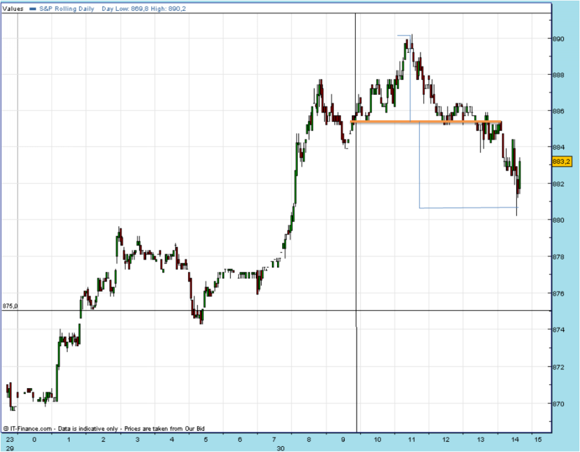Click the hour 3 time axis label

138,440
